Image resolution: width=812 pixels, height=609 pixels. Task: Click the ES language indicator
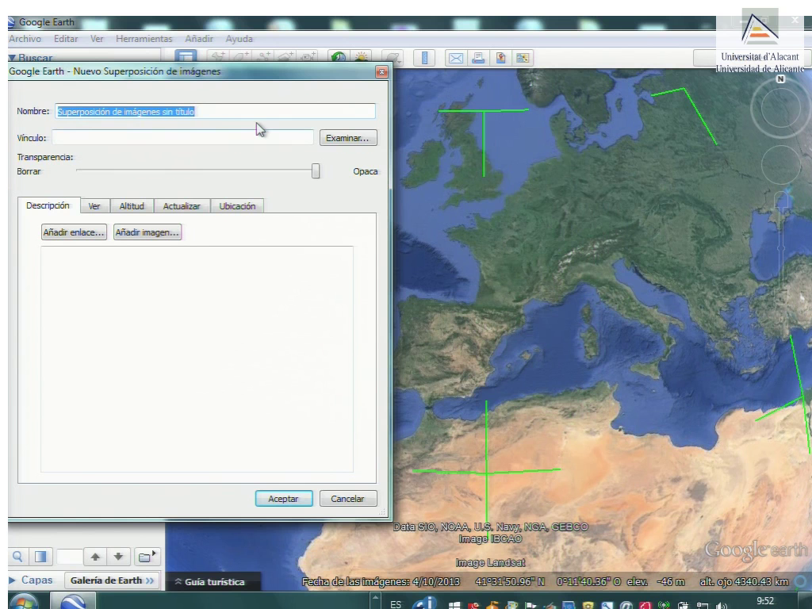[396, 604]
